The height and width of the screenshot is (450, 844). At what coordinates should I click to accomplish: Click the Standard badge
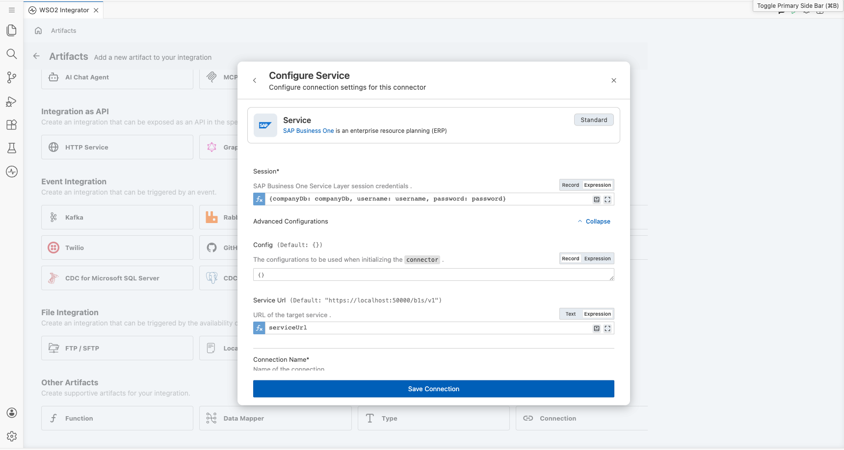click(x=594, y=120)
